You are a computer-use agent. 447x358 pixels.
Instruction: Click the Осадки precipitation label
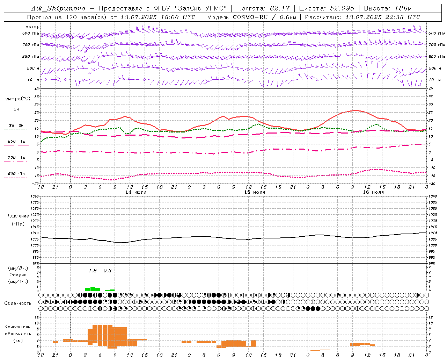[18, 275]
